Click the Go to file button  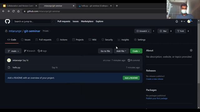pos(105,51)
